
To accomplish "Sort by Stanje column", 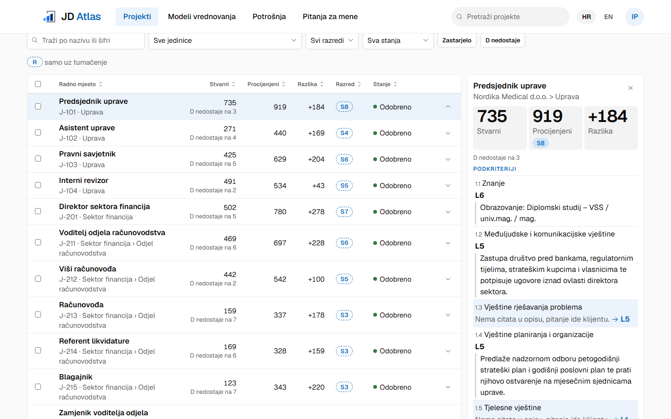I will [385, 84].
